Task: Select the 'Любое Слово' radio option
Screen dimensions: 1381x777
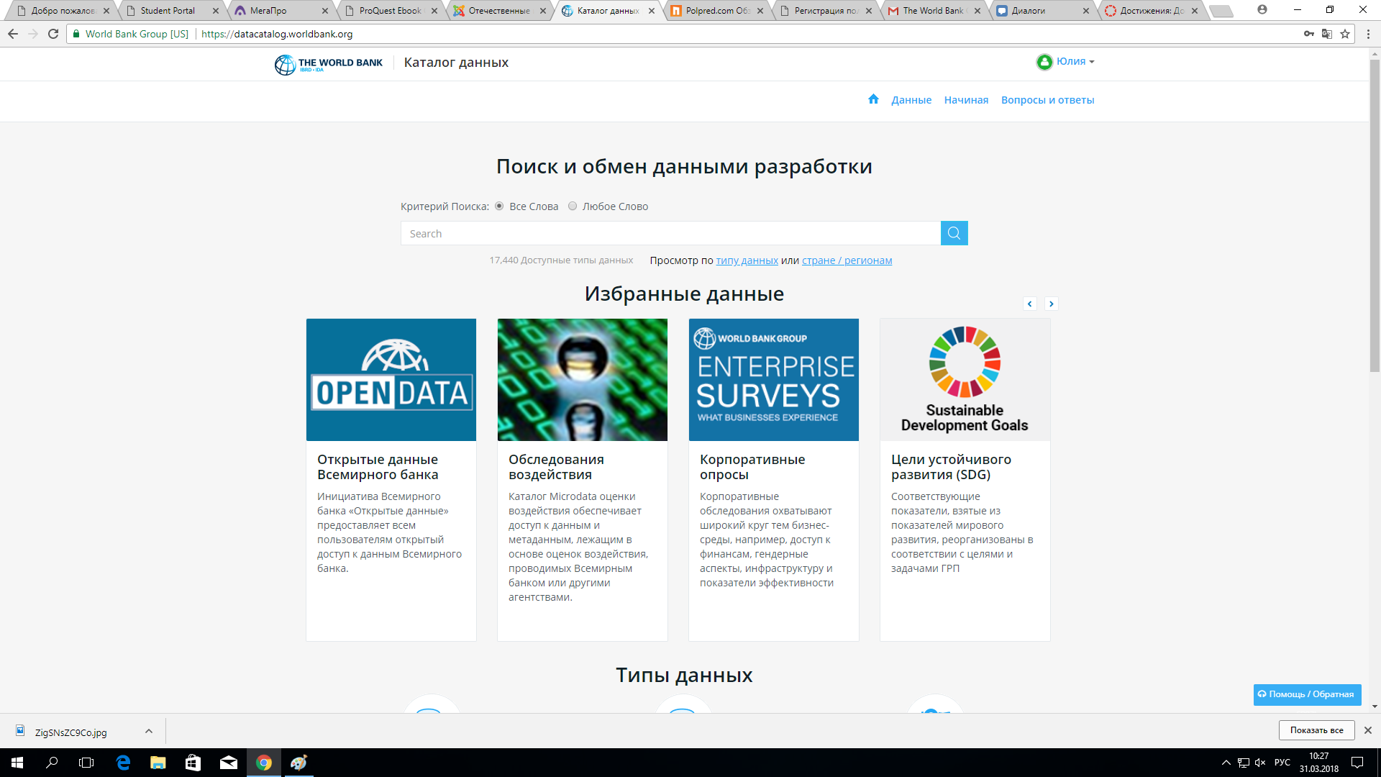Action: pos(573,206)
